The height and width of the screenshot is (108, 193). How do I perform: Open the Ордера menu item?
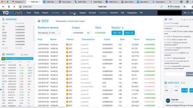point(83,13)
